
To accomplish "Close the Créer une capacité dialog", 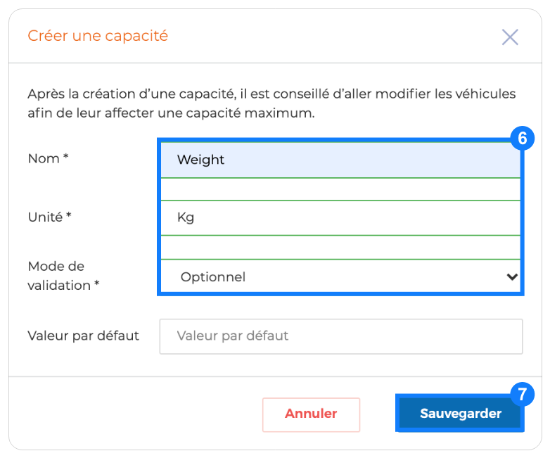I will [x=510, y=37].
